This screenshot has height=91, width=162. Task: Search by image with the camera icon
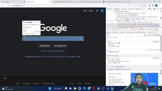[x=80, y=38]
